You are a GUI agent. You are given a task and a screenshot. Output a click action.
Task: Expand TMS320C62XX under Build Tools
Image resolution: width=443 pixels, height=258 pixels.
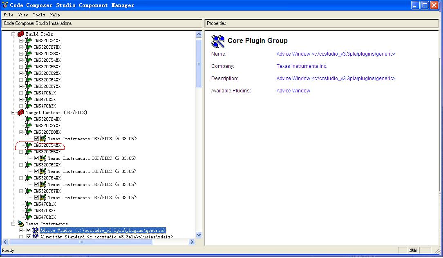(x=21, y=73)
